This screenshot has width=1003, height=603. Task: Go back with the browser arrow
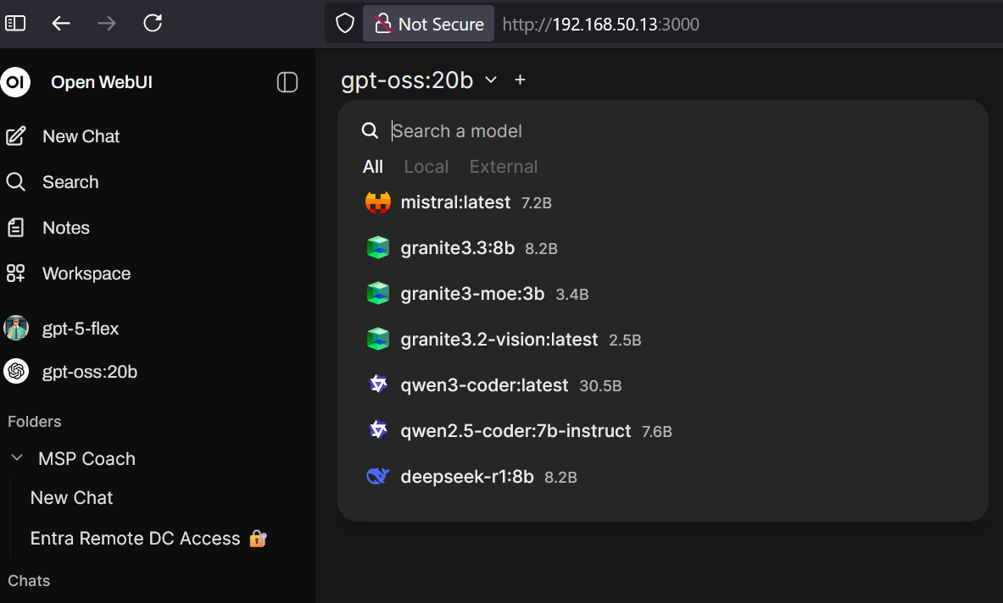(61, 24)
